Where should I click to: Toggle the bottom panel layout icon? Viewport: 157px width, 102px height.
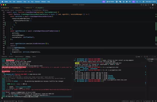click(x=146, y=5)
